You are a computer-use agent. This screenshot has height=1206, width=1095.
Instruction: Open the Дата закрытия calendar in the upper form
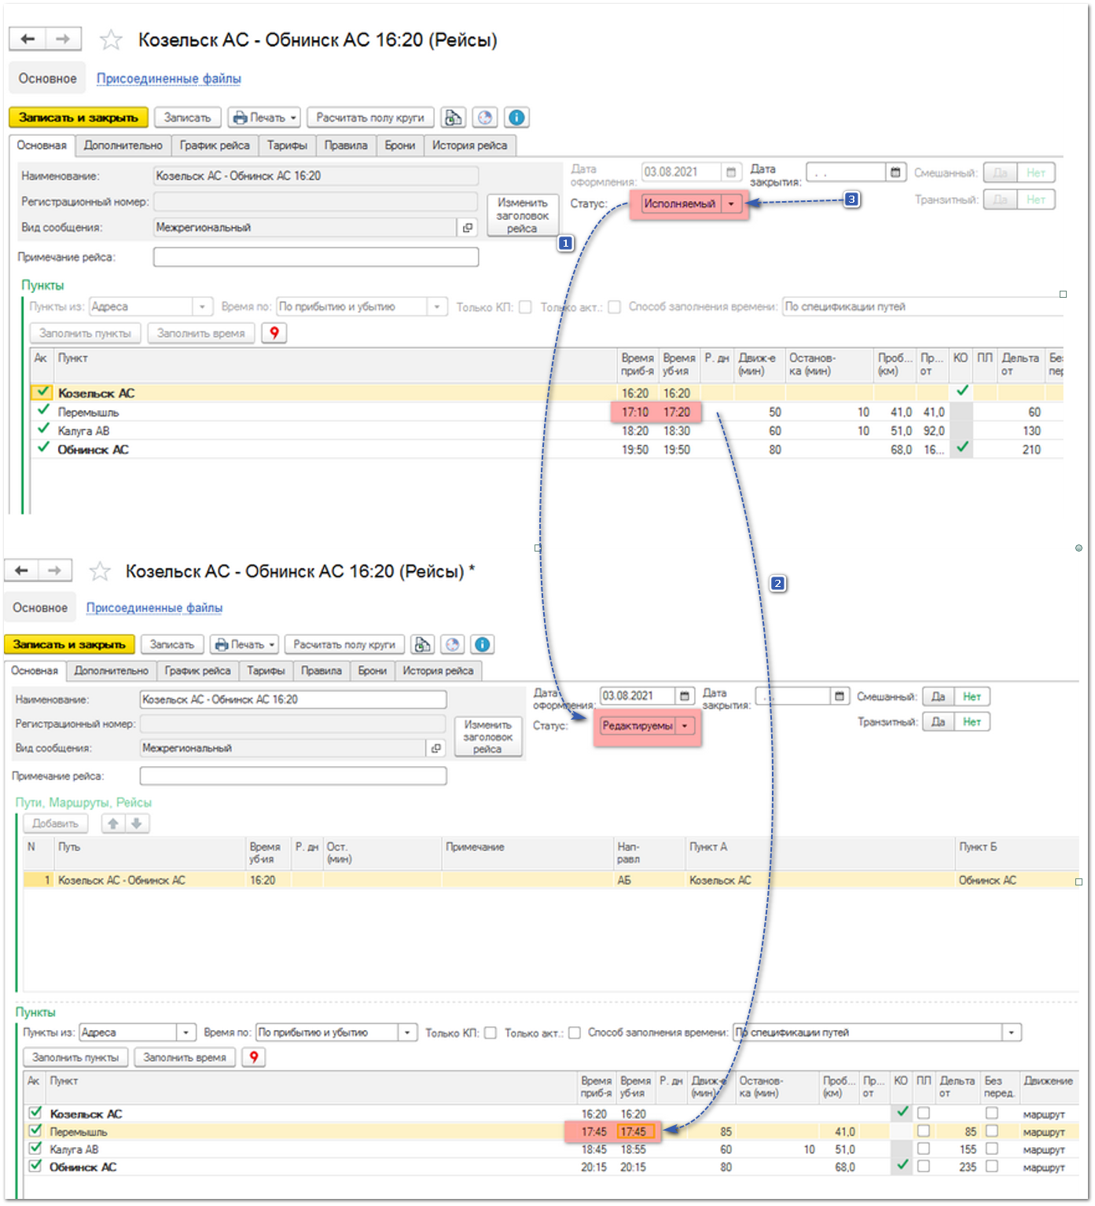coord(895,172)
